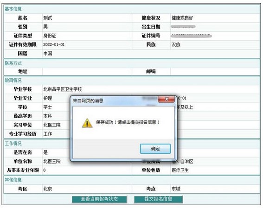Viewport: 263px width, 208px height.
Task: Click 提交报名信息 button
Action: click(x=158, y=199)
